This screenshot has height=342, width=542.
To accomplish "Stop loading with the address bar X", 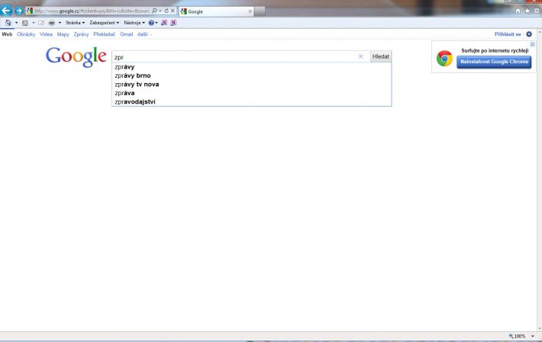I will tap(173, 11).
